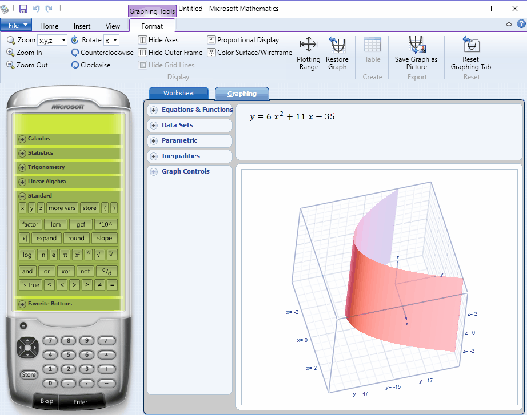527x415 pixels.
Task: Insert the x squared operator
Action: [77, 255]
